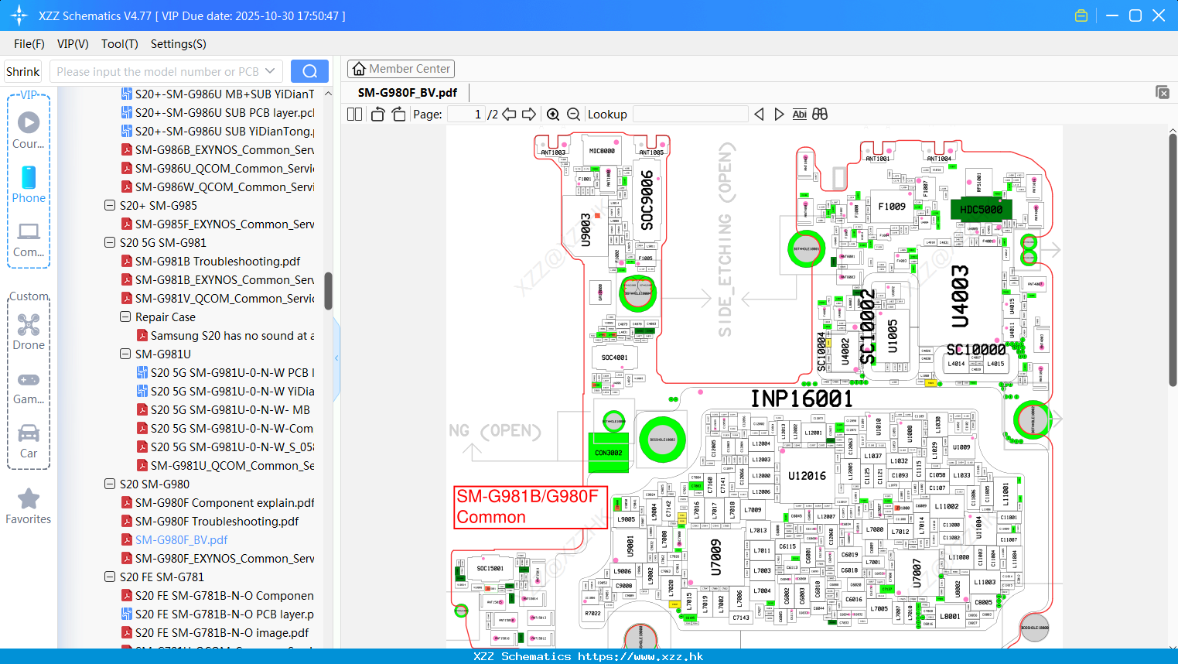Open the Courses sidebar icon
Viewport: 1178px width, 664px height.
[x=29, y=129]
